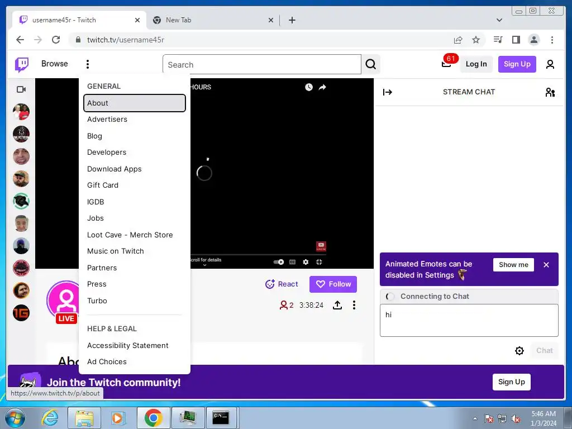Open Jobs from the menu
Image resolution: width=572 pixels, height=429 pixels.
pyautogui.click(x=134, y=218)
